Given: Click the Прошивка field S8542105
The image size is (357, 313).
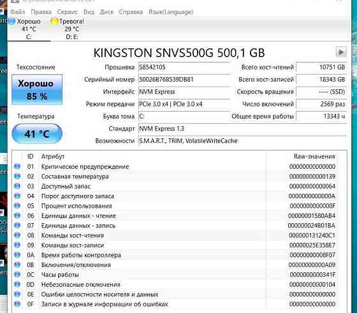Looking at the screenshot, I should [x=184, y=68].
